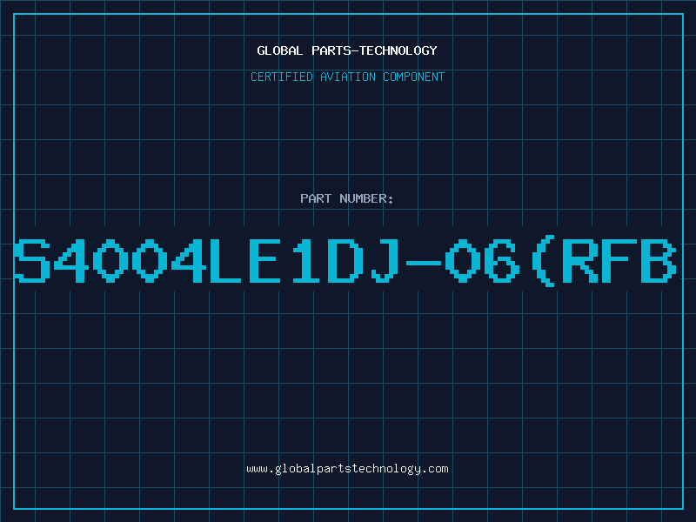Select the part number S4004LE1DJ-06(RFB

tap(345, 260)
